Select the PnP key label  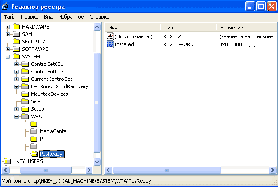tap(44, 139)
